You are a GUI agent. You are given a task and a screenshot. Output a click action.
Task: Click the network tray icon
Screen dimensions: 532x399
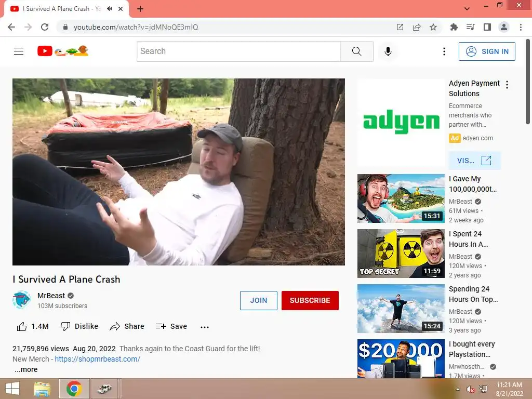pyautogui.click(x=483, y=389)
